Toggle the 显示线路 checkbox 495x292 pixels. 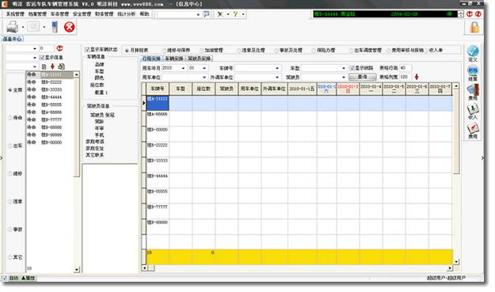tap(352, 68)
